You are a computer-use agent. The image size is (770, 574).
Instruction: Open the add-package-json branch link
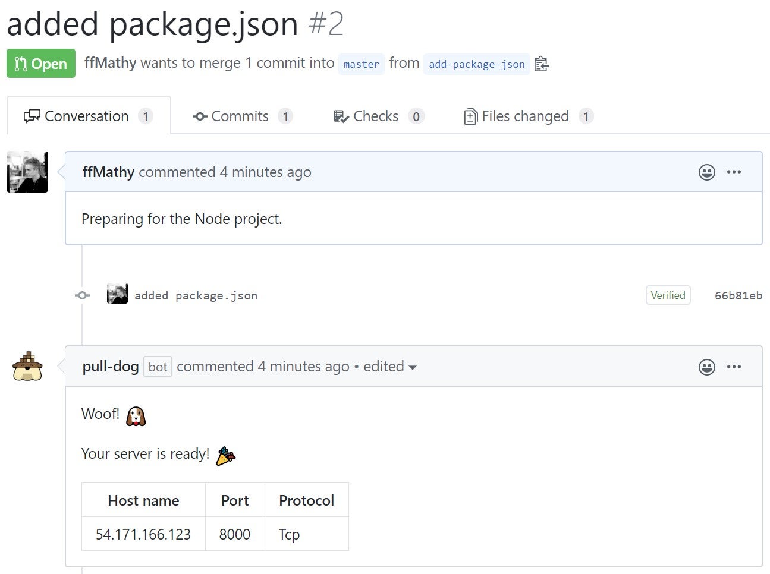pyautogui.click(x=476, y=64)
